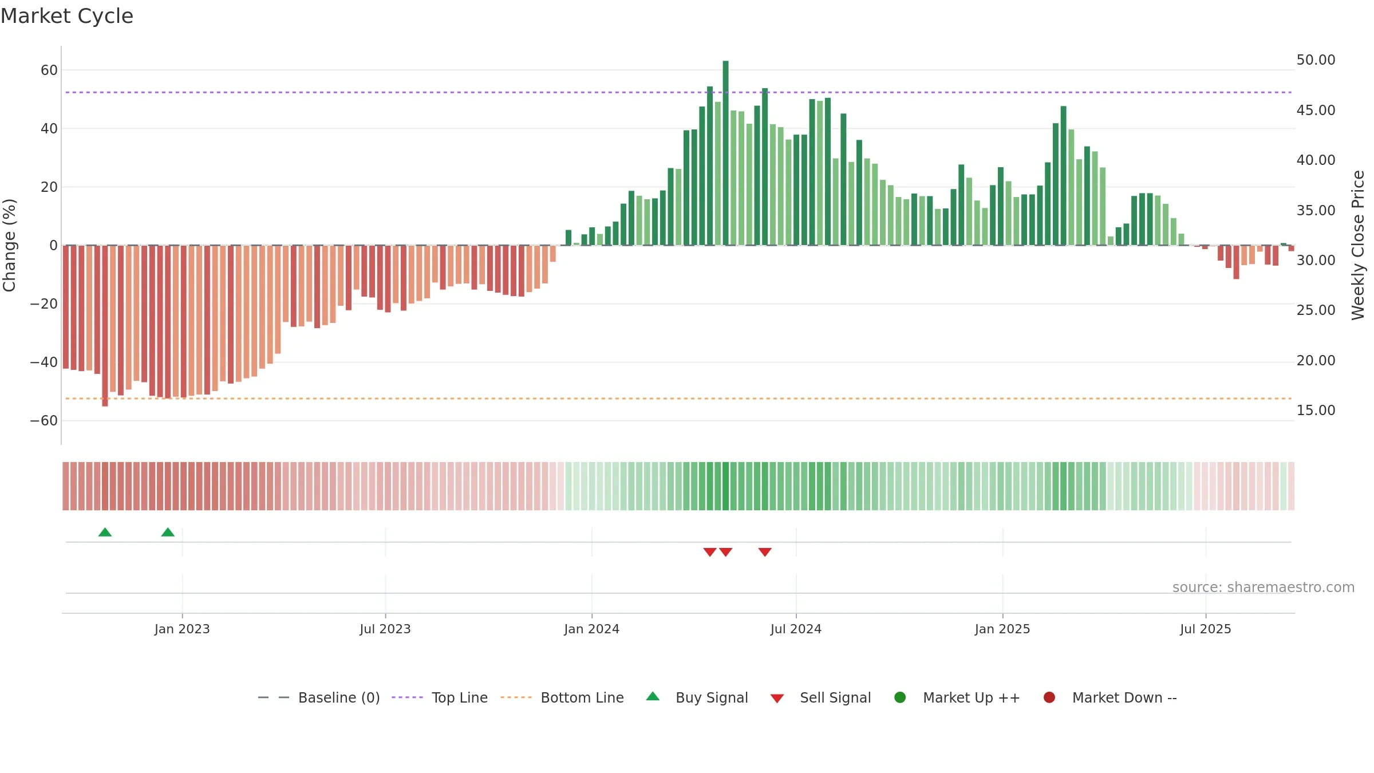
Task: Click the Jul 2024 axis label
Action: point(796,629)
